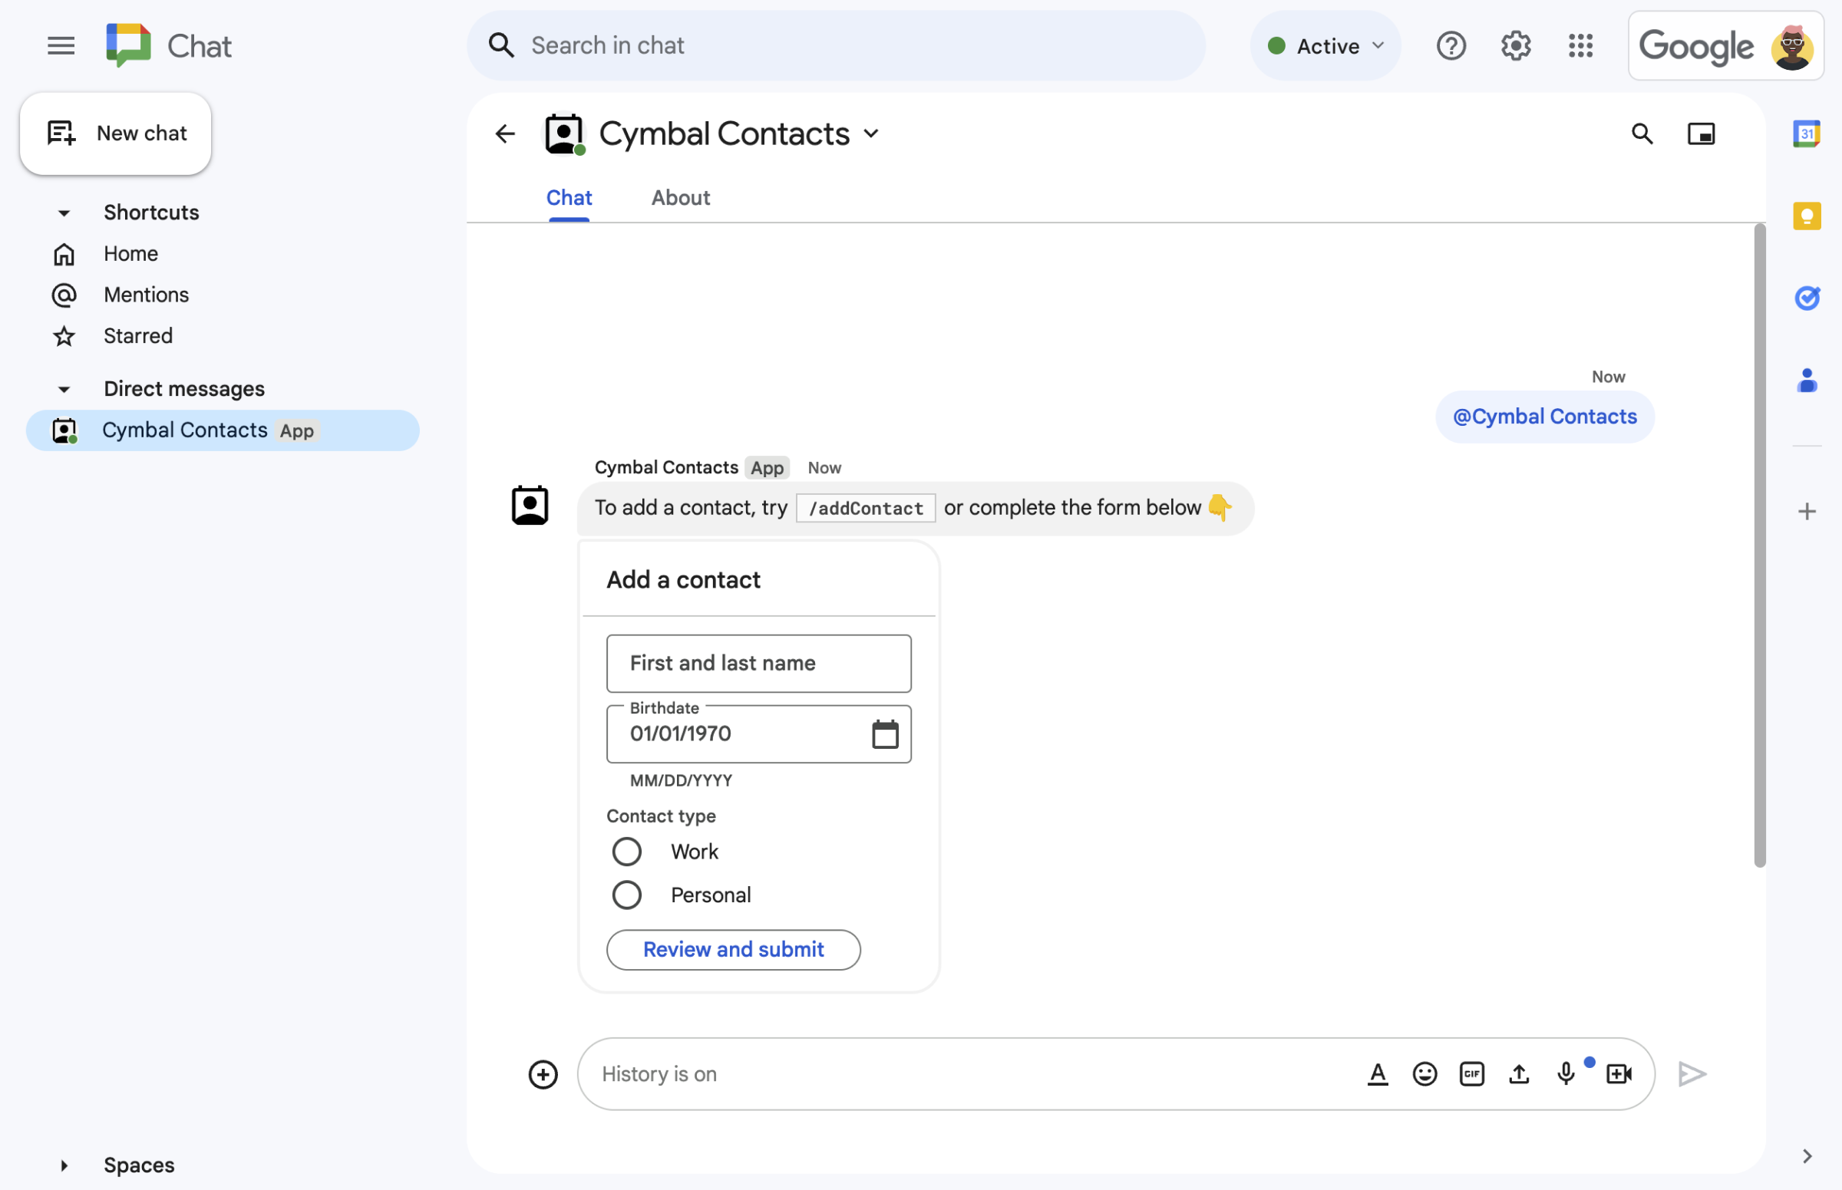Click Review and submit button
This screenshot has height=1190, width=1842.
pos(734,948)
